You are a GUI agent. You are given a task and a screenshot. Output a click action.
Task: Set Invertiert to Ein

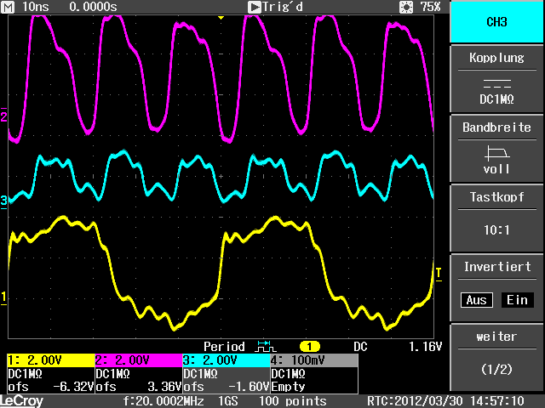(x=517, y=300)
